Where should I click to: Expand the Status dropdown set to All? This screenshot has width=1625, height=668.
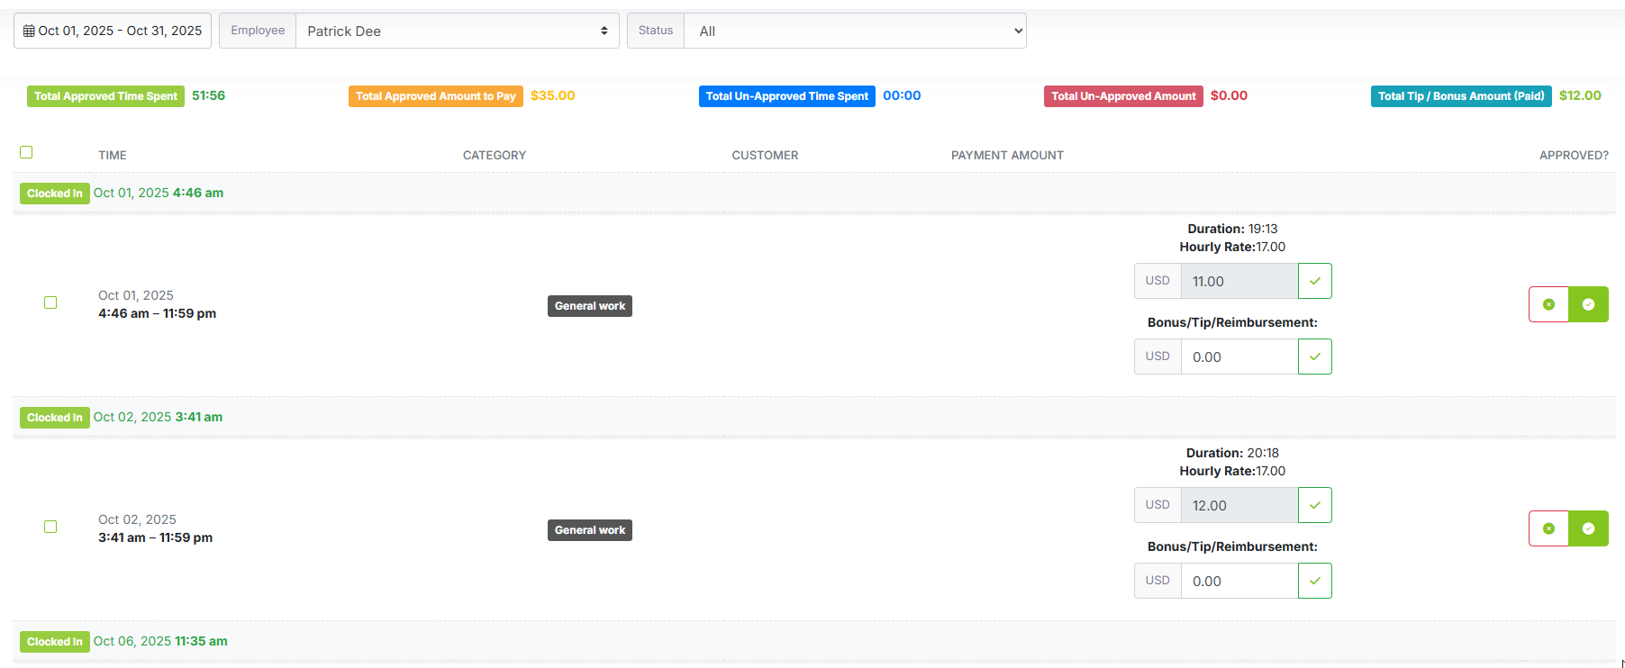854,31
